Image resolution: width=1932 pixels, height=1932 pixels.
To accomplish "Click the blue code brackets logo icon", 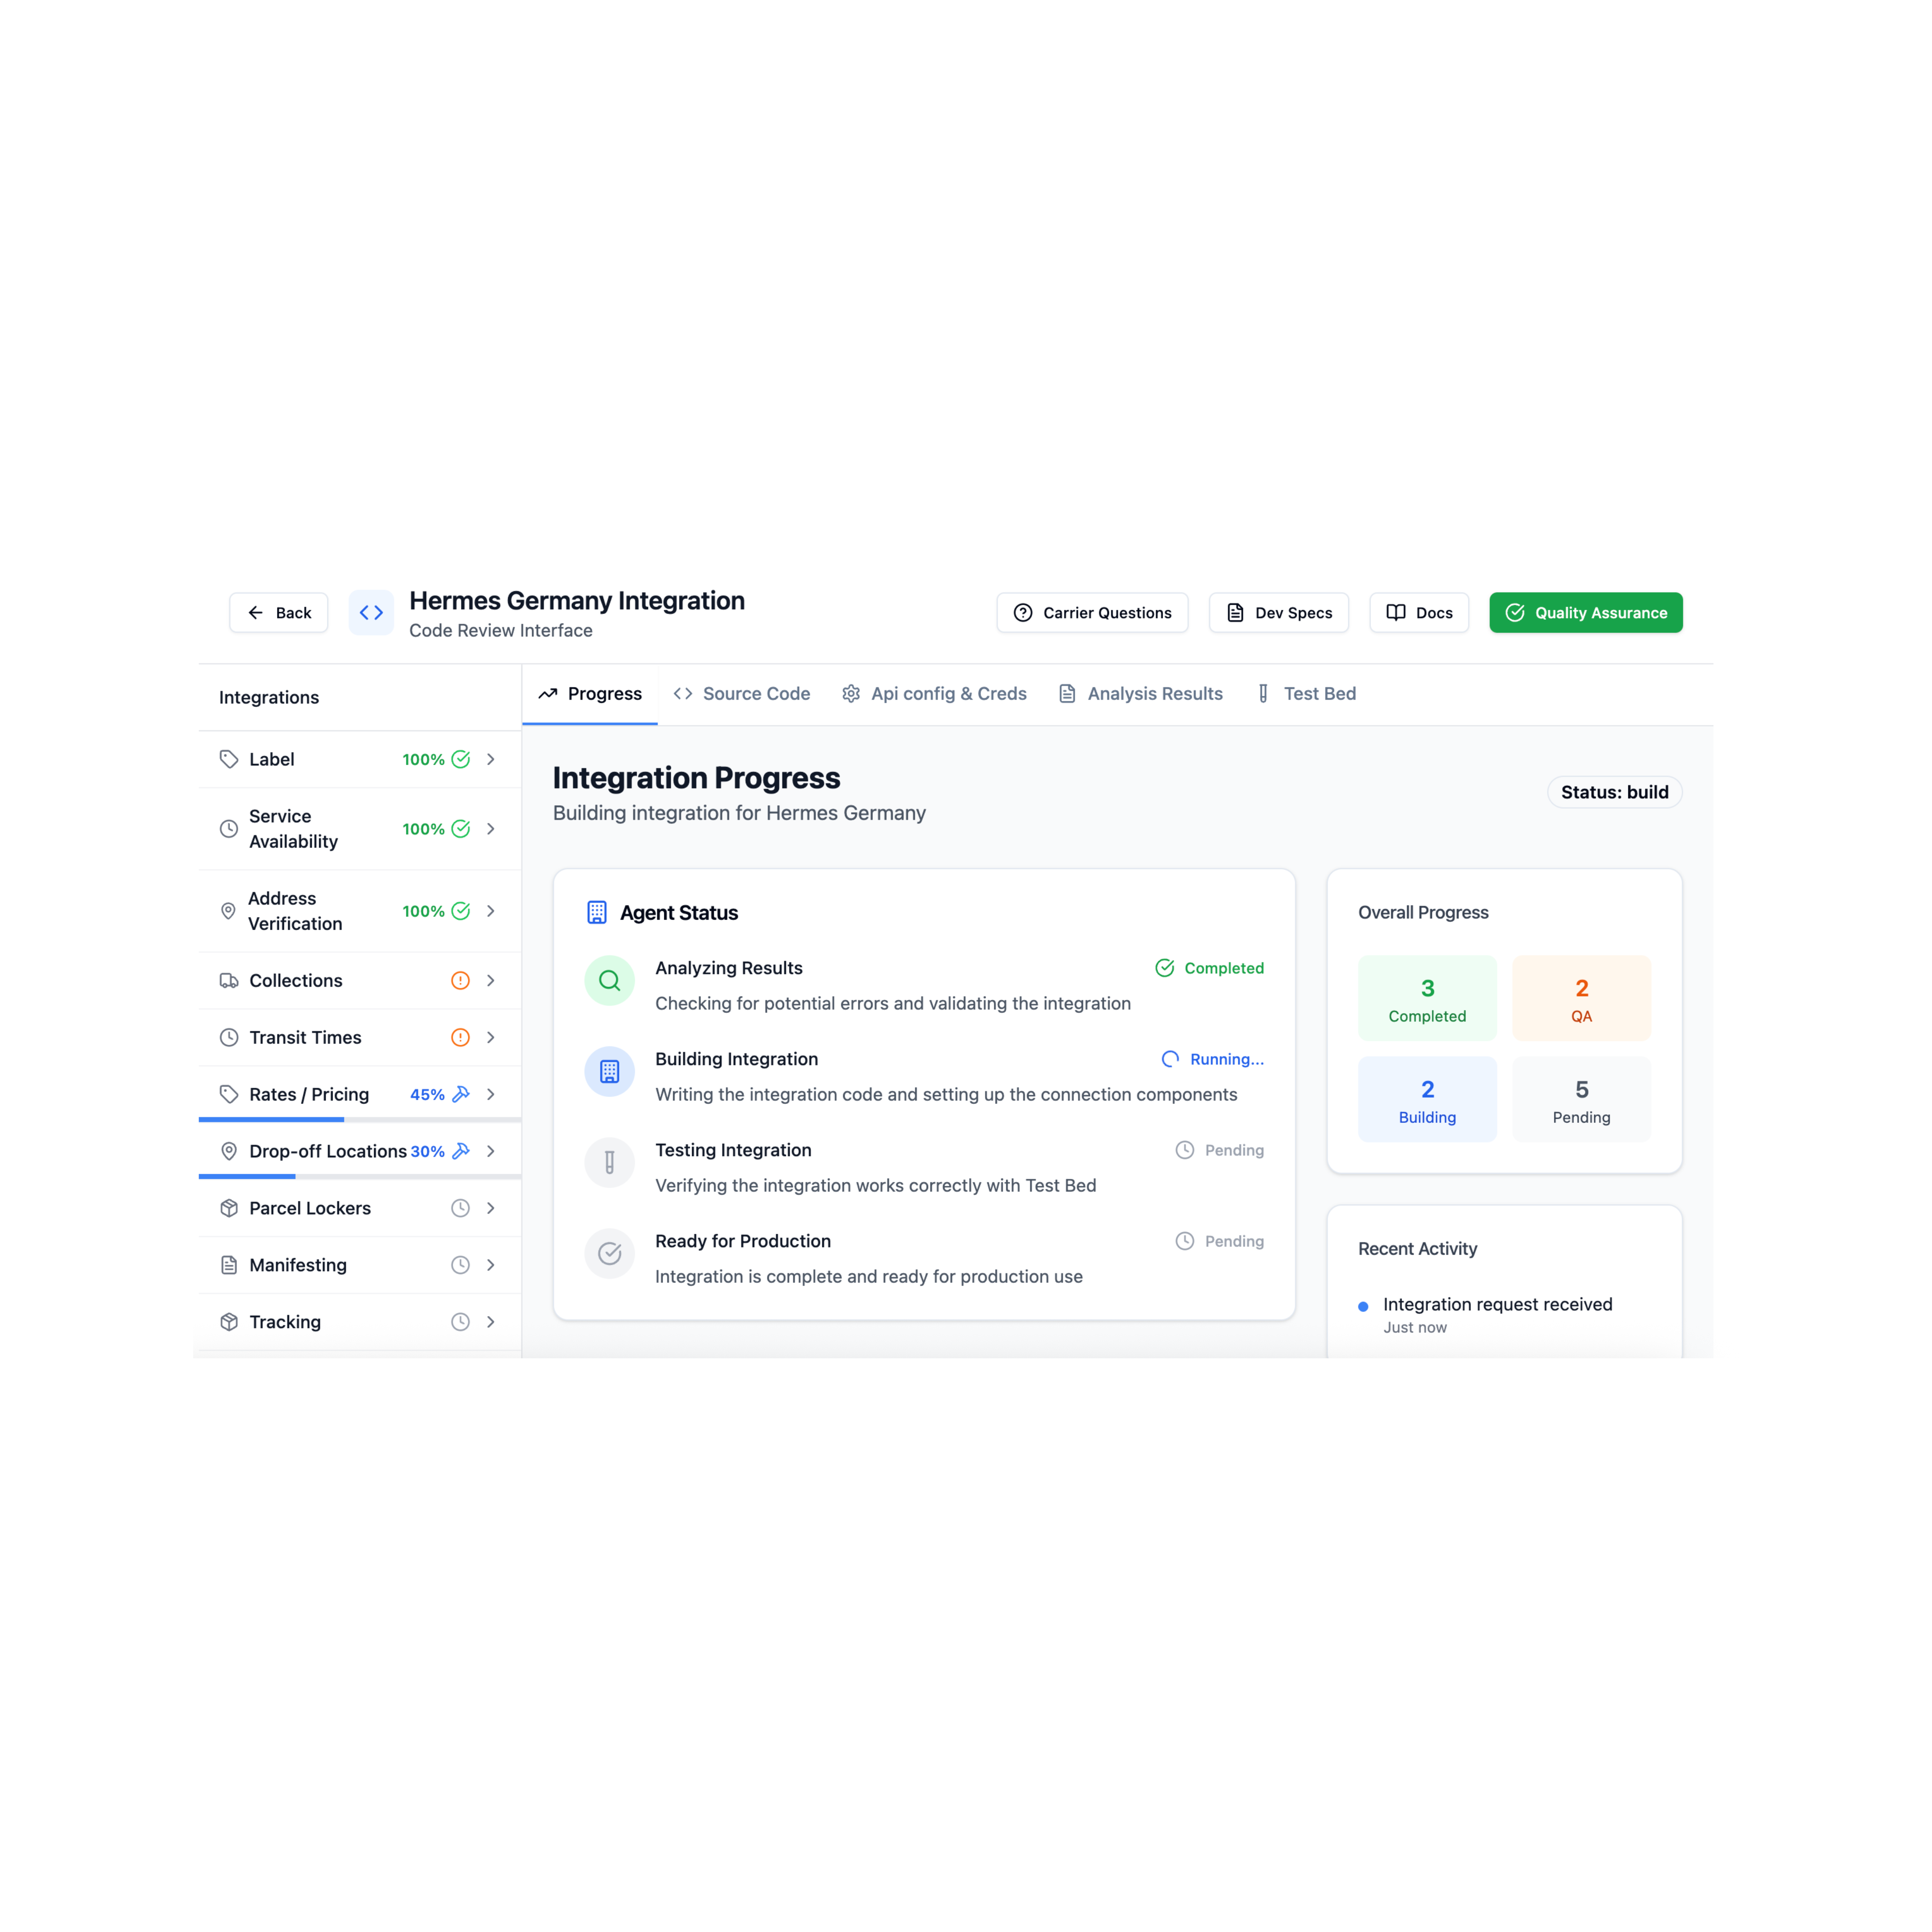I will [x=371, y=613].
